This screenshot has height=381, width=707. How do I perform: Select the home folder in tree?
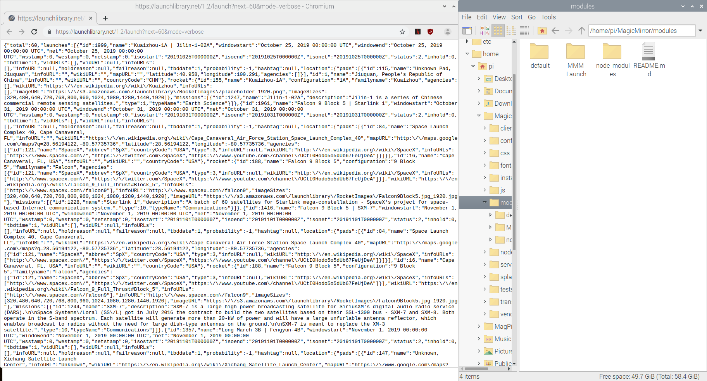(x=486, y=54)
